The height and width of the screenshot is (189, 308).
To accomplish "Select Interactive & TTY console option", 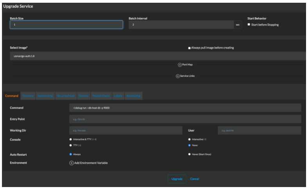I will click(x=70, y=139).
